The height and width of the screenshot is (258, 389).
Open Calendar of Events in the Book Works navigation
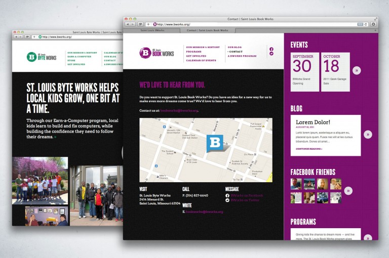pos(201,61)
